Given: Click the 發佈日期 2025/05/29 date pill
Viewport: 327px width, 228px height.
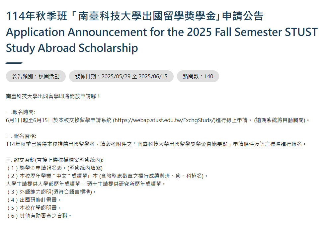Looking at the screenshot, I should point(121,76).
